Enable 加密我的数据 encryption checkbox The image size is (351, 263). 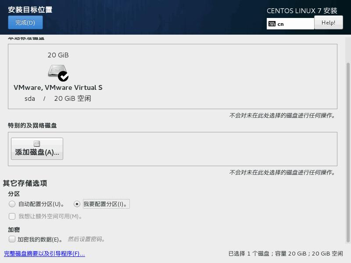(x=12, y=239)
